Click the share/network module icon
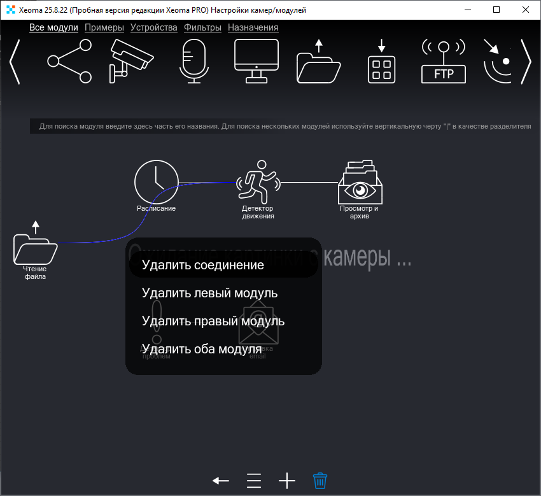This screenshot has width=541, height=496. (x=69, y=61)
